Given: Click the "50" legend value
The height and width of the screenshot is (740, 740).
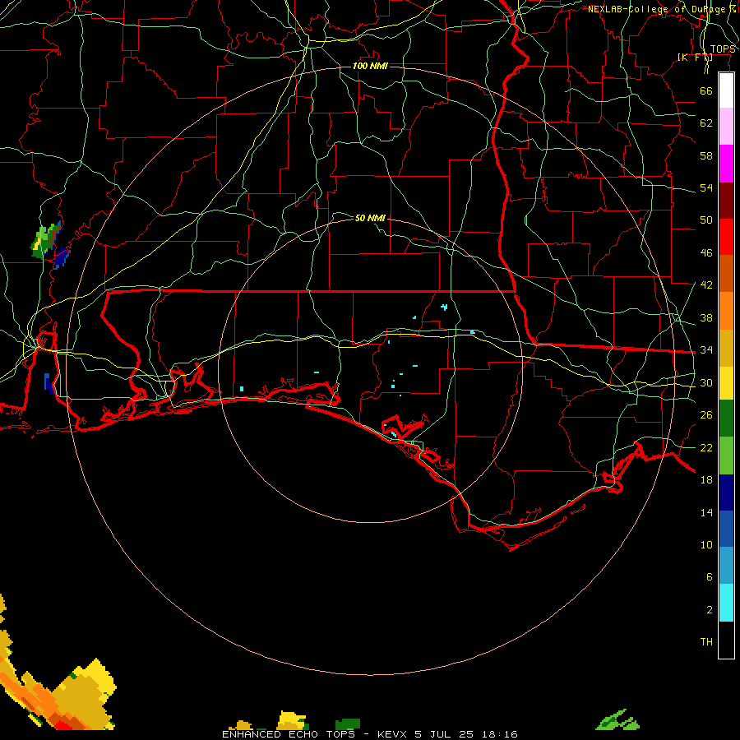Looking at the screenshot, I should pos(706,220).
